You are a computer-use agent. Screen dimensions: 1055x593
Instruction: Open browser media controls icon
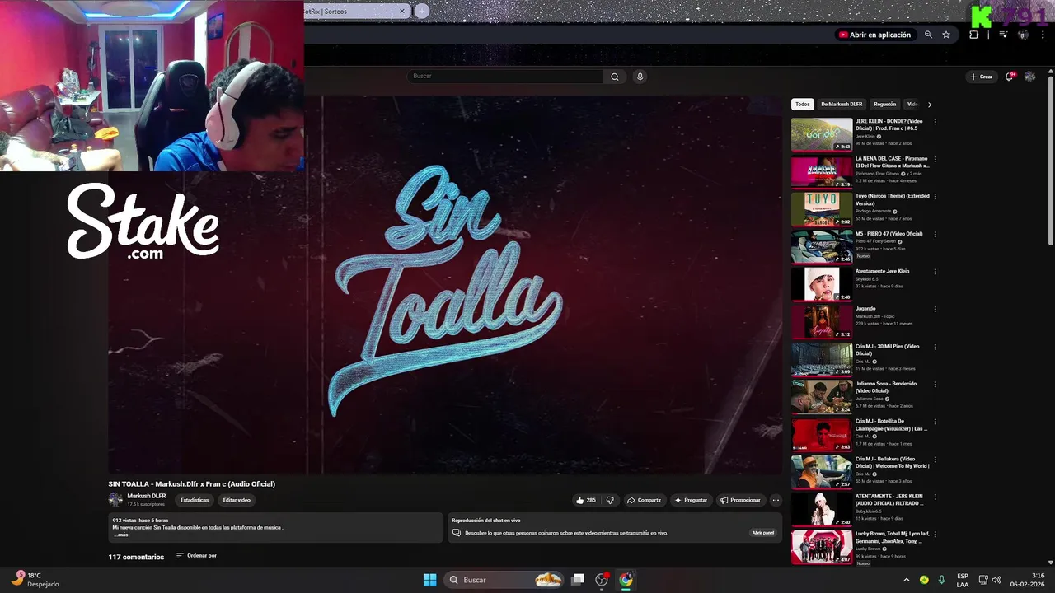(1003, 35)
